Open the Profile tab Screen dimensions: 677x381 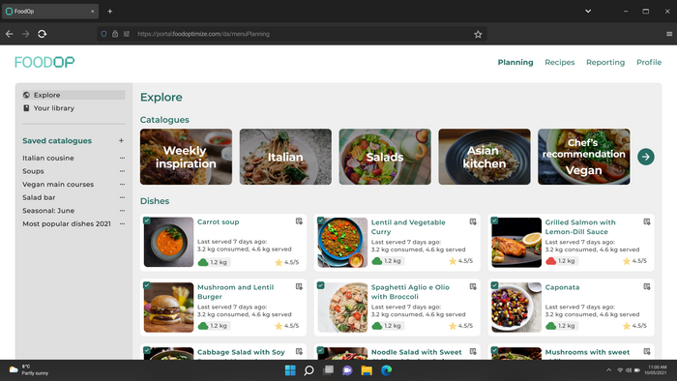coord(649,62)
